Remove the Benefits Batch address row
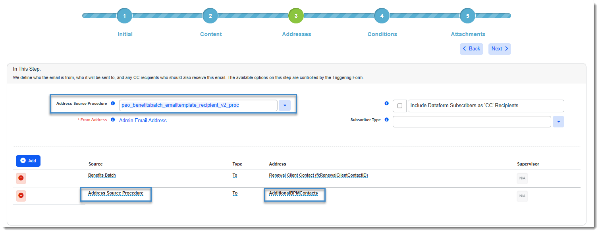Screen dimensions: 600x233 [x=21, y=178]
